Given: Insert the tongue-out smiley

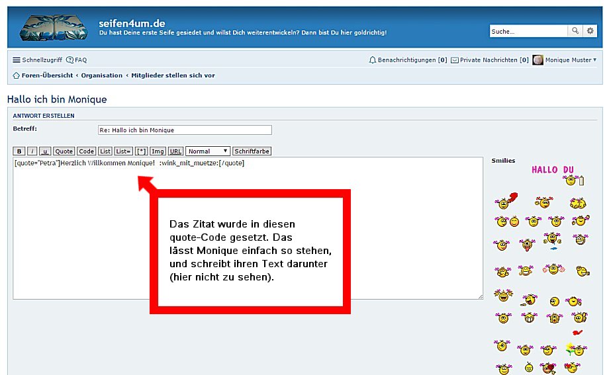Looking at the screenshot, I should pyautogui.click(x=527, y=245).
